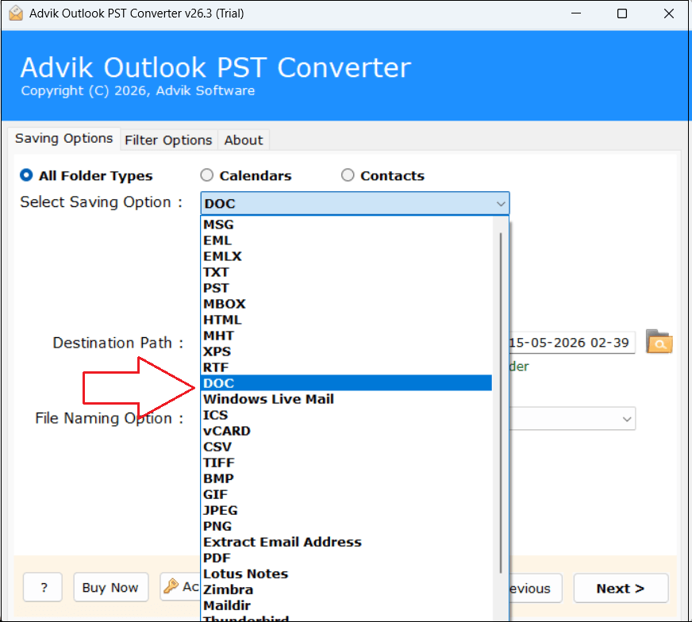Click the partially hidden Previous button
The height and width of the screenshot is (622, 692).
[x=536, y=588]
